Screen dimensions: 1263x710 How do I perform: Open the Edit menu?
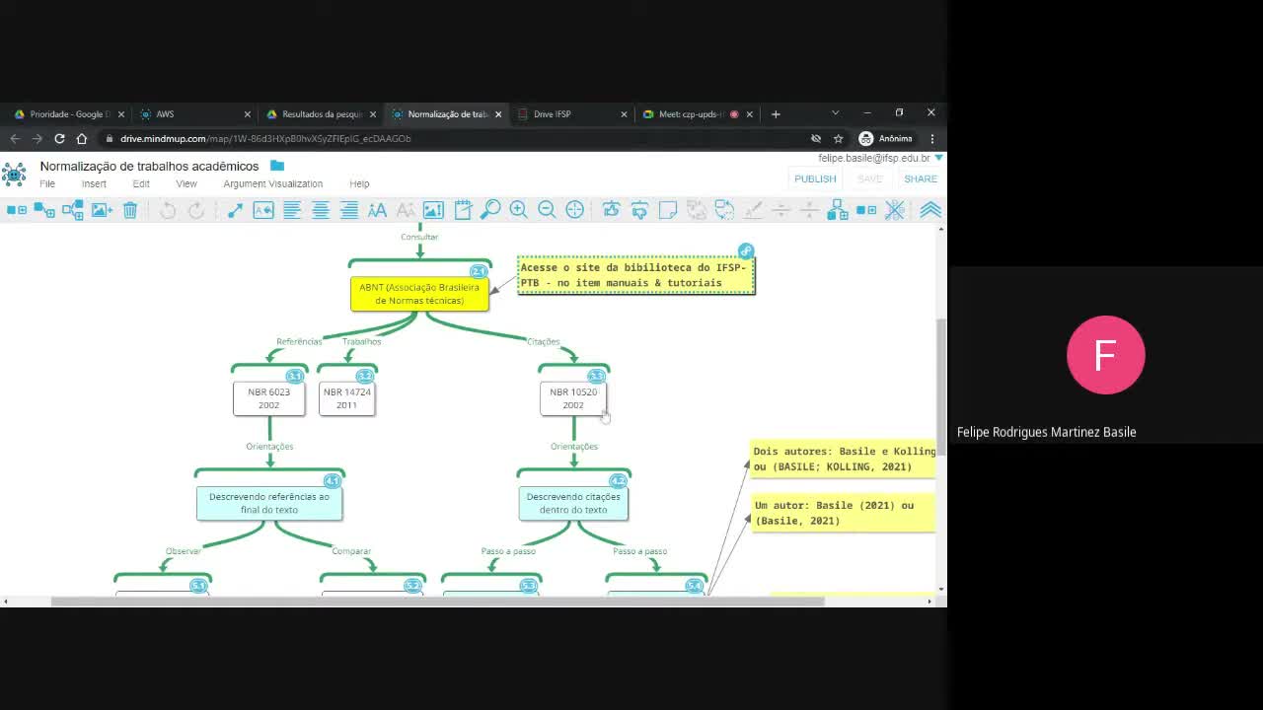[141, 183]
